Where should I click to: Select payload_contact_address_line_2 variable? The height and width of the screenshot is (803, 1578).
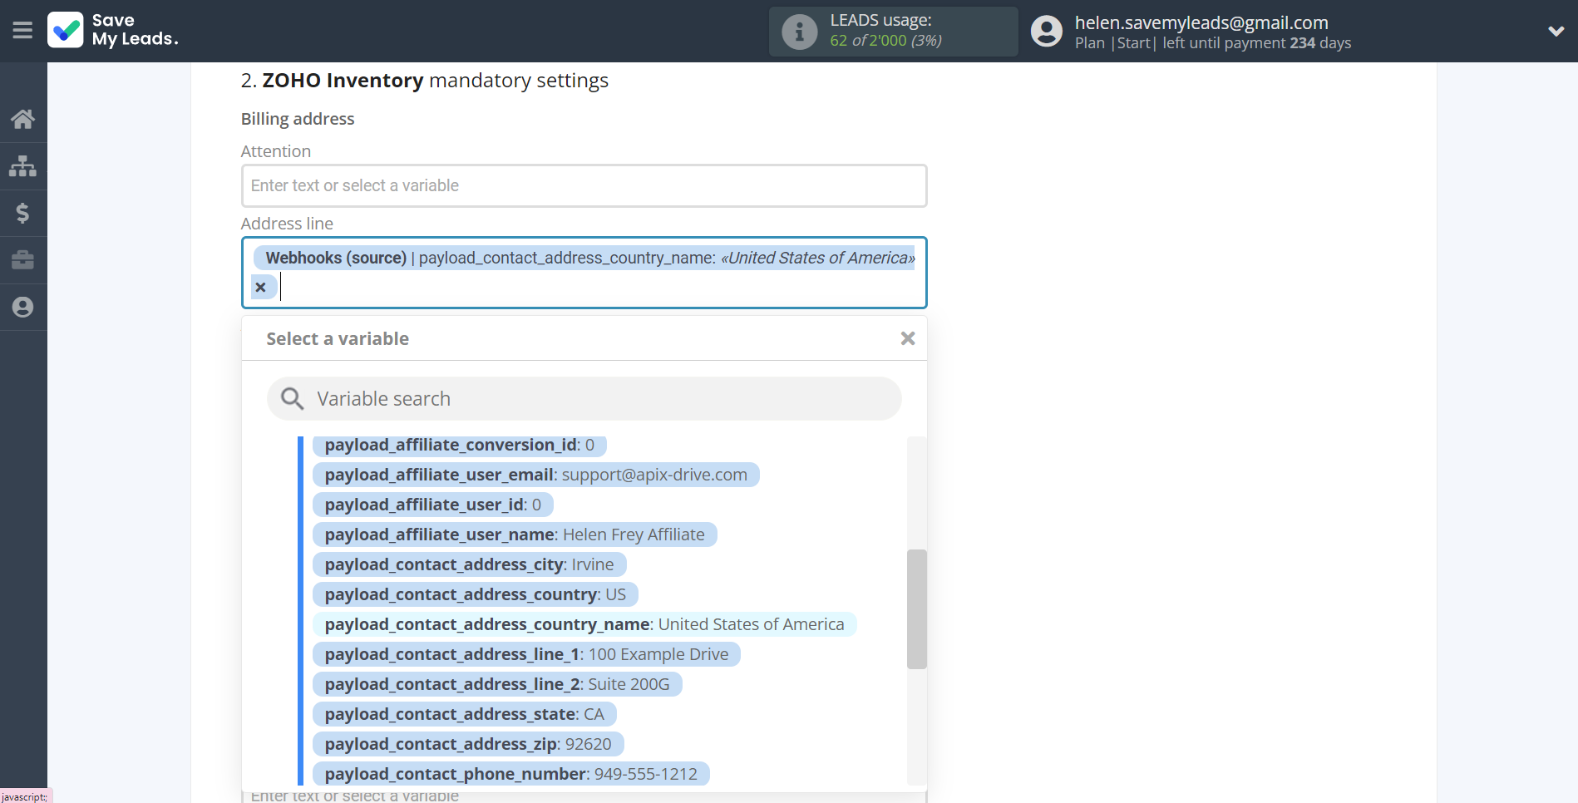(x=497, y=684)
